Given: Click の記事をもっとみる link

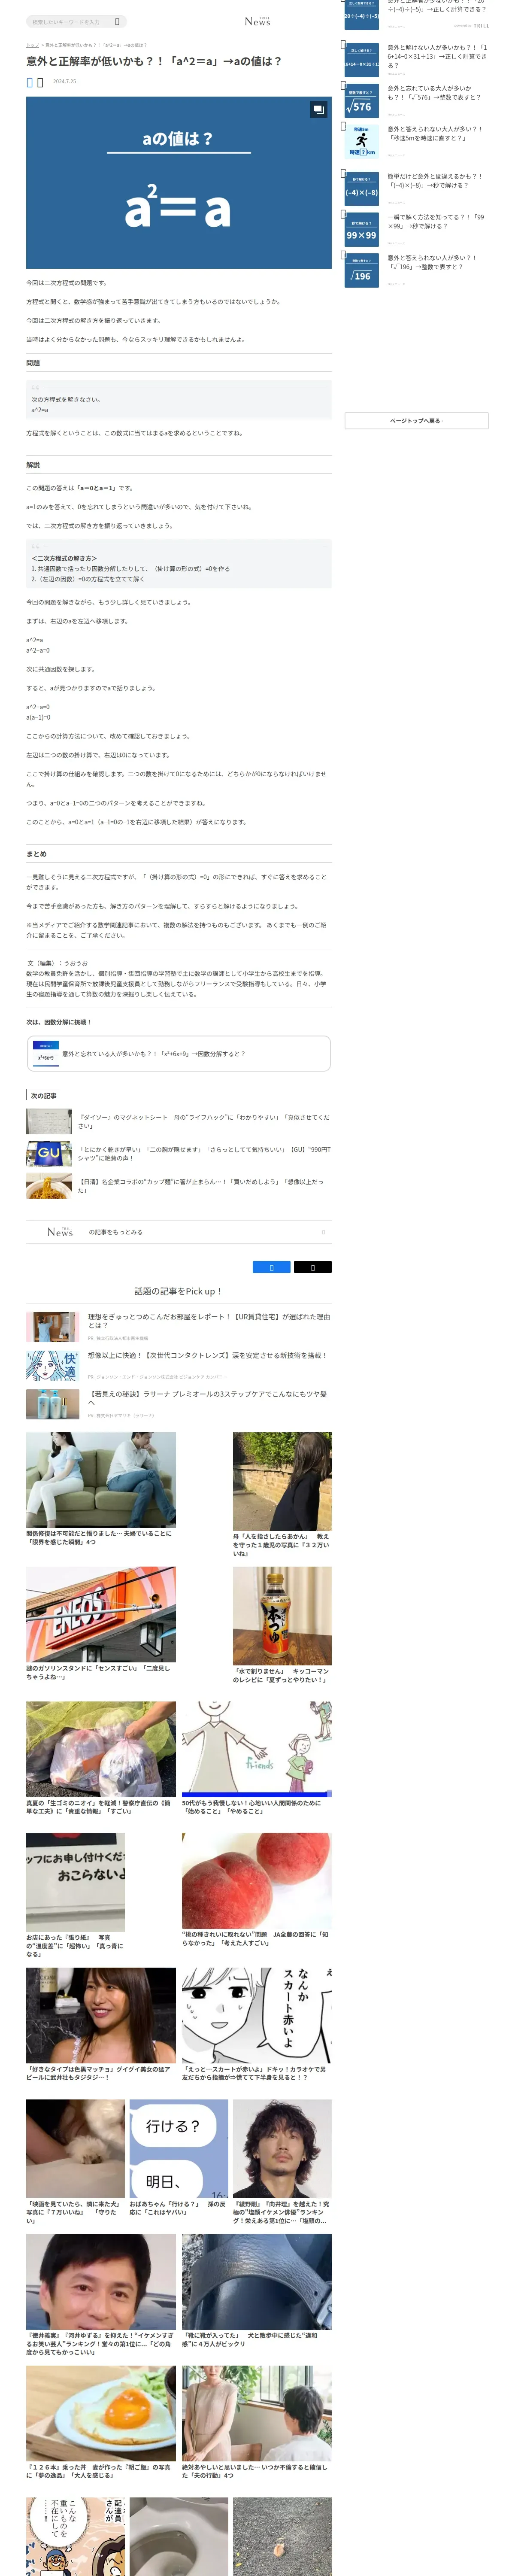Looking at the screenshot, I should point(116,1232).
